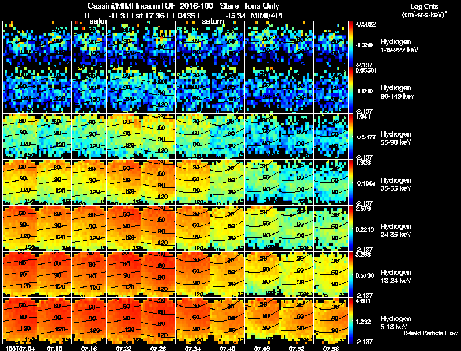Click the color bar for Hydrogen 149-227 keV

click(350, 44)
